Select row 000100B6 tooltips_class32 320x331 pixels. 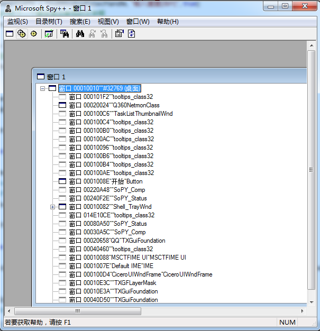[111, 156]
